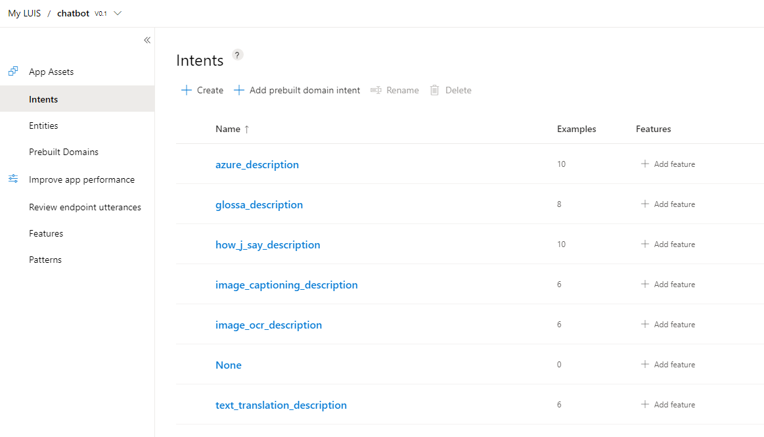The height and width of the screenshot is (437, 764).
Task: Click the Improve app performance sliders icon
Action: (x=13, y=179)
